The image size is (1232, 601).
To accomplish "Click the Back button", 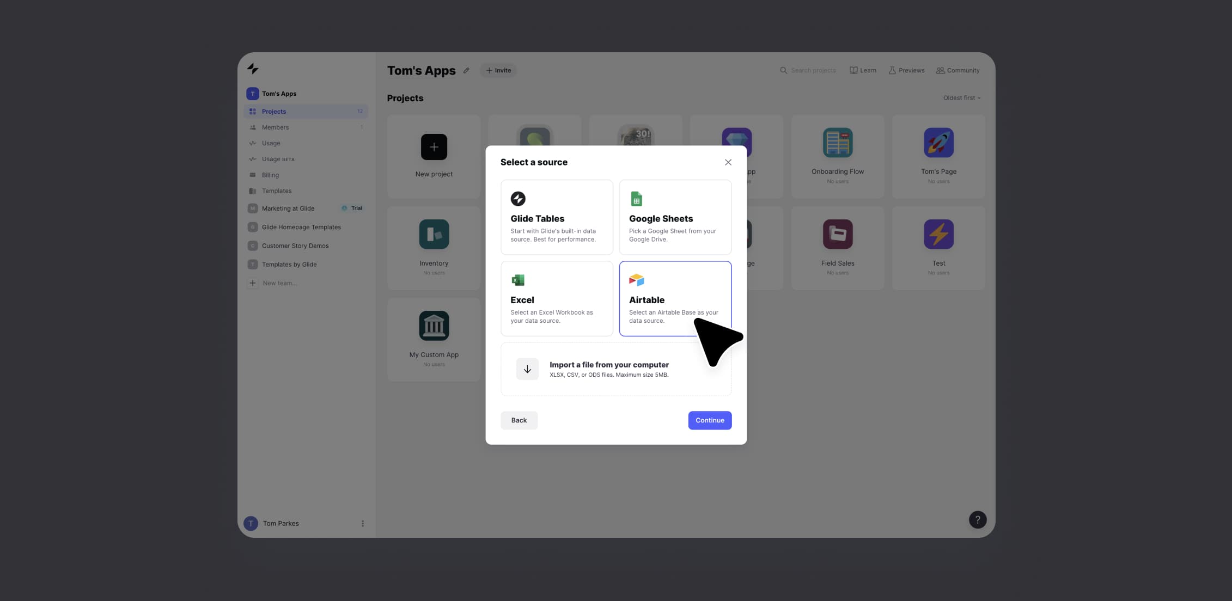I will 519,420.
